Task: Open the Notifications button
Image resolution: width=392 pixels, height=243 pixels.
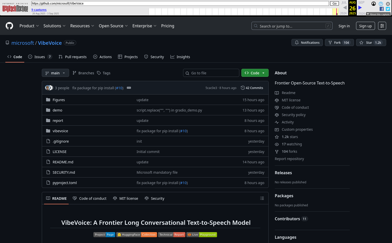Action: (307, 42)
